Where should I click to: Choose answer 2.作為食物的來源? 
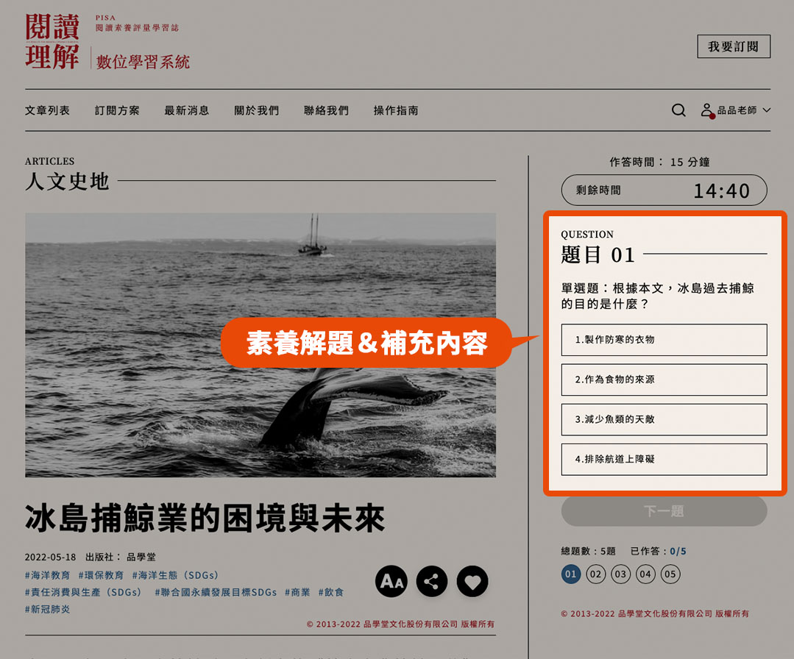point(664,380)
